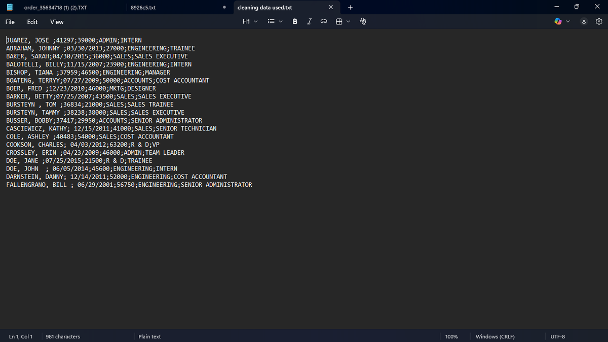This screenshot has height=342, width=608.
Task: Click the 'ABRAHAM, JOHNNY' line
Action: 100,48
